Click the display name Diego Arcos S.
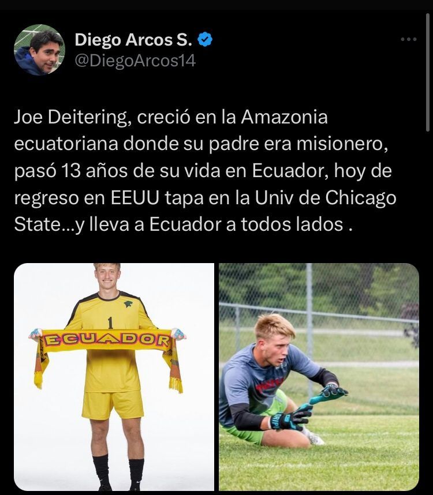This screenshot has width=433, height=495. (133, 40)
